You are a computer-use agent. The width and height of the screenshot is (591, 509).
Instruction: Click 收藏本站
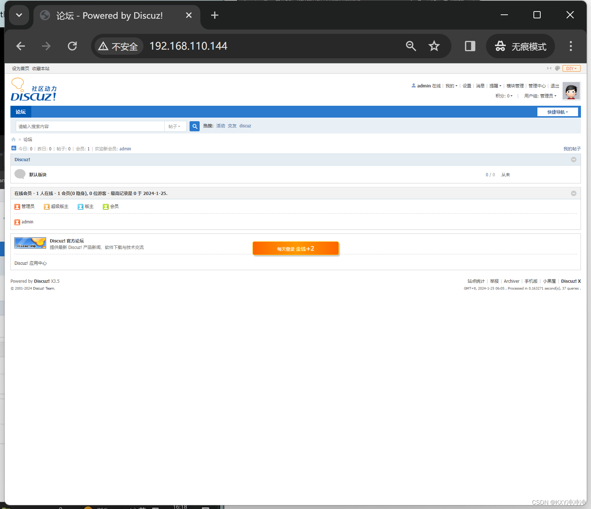tap(41, 69)
